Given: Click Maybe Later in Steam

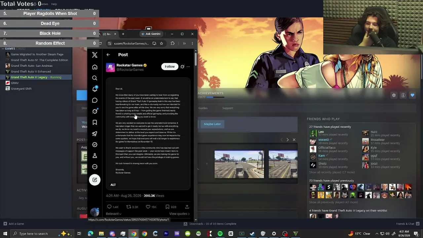Looking at the screenshot, I should pos(212,124).
